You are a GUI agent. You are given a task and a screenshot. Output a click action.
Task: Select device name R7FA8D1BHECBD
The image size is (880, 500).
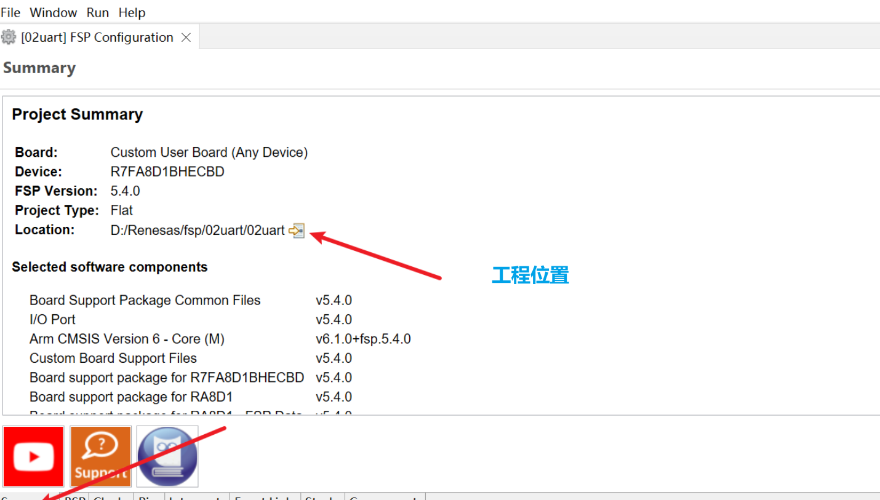(x=167, y=172)
